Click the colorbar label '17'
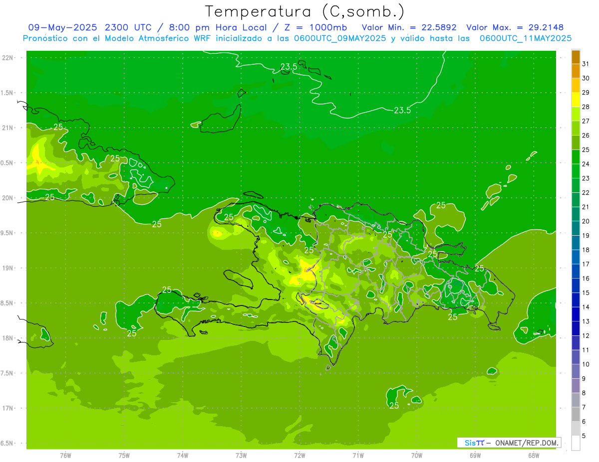This screenshot has height=462, width=599. click(x=586, y=264)
